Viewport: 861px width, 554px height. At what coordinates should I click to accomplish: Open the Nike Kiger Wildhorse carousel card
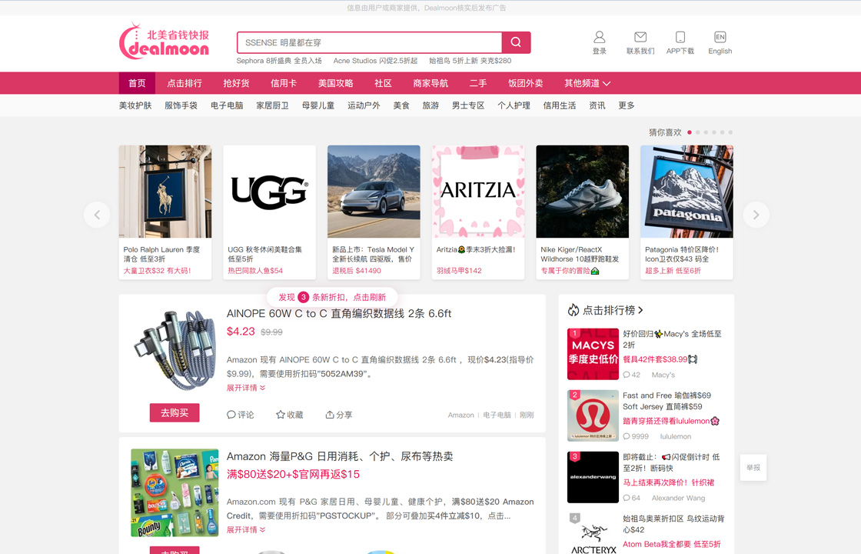coord(583,212)
